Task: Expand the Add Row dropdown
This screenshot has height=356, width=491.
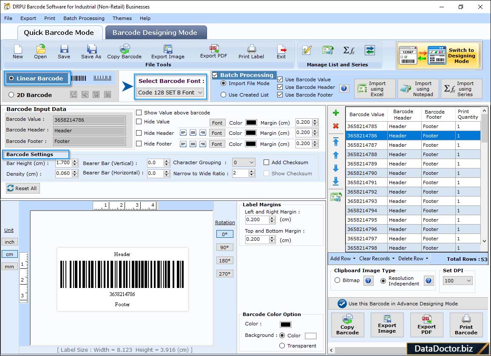Action: [x=343, y=259]
